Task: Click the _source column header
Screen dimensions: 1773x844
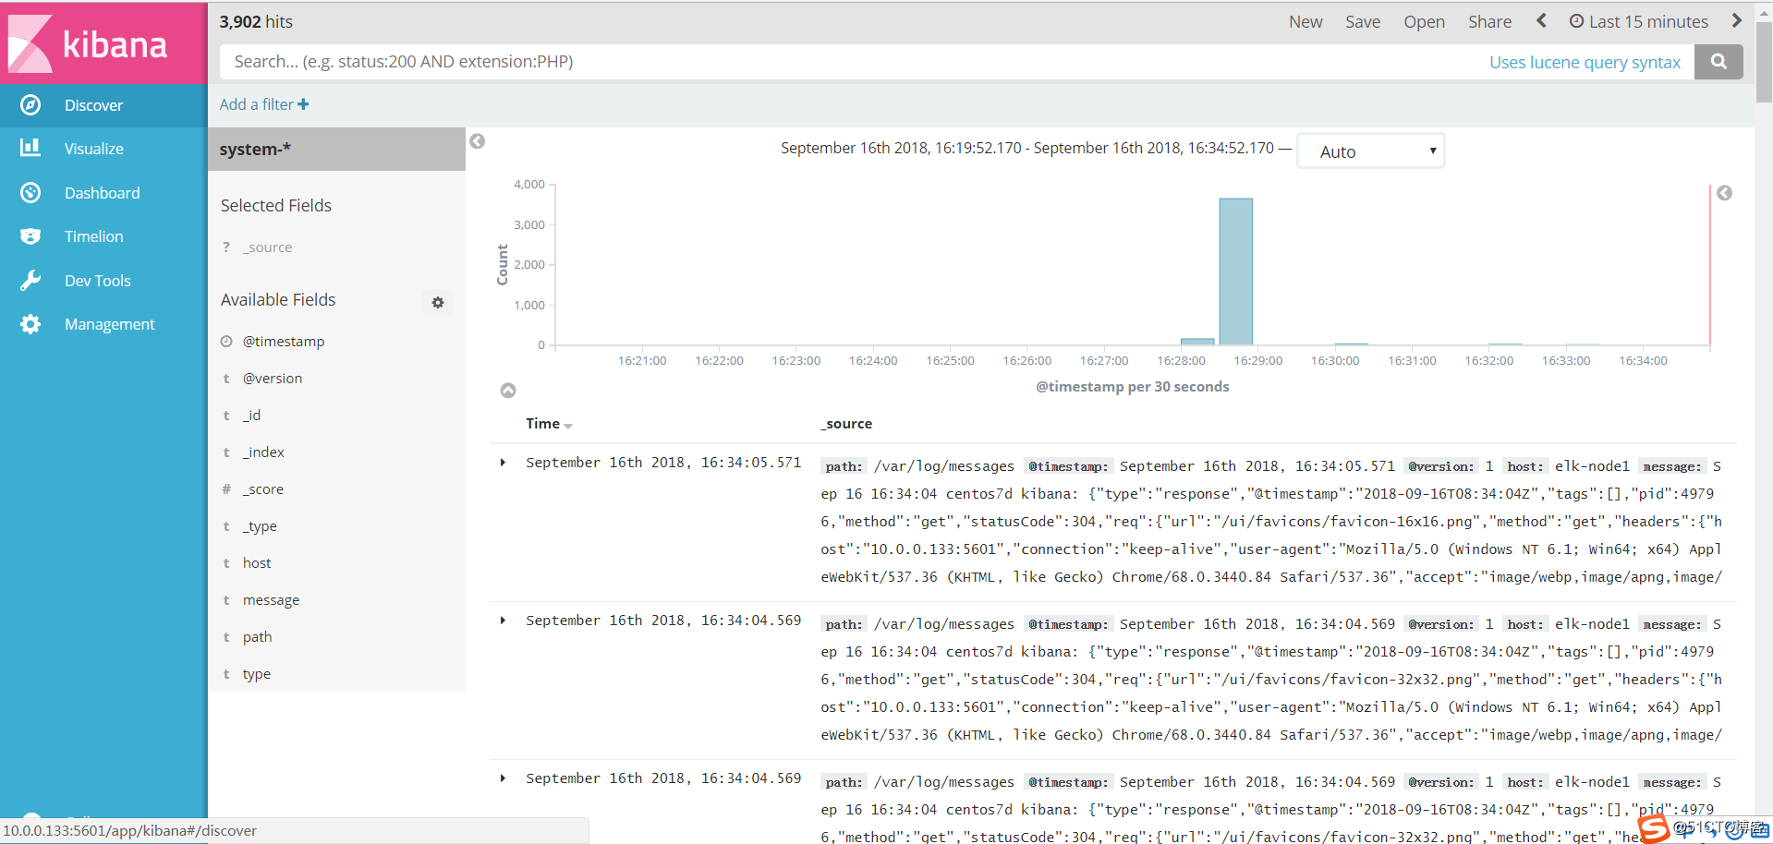Action: click(x=846, y=424)
